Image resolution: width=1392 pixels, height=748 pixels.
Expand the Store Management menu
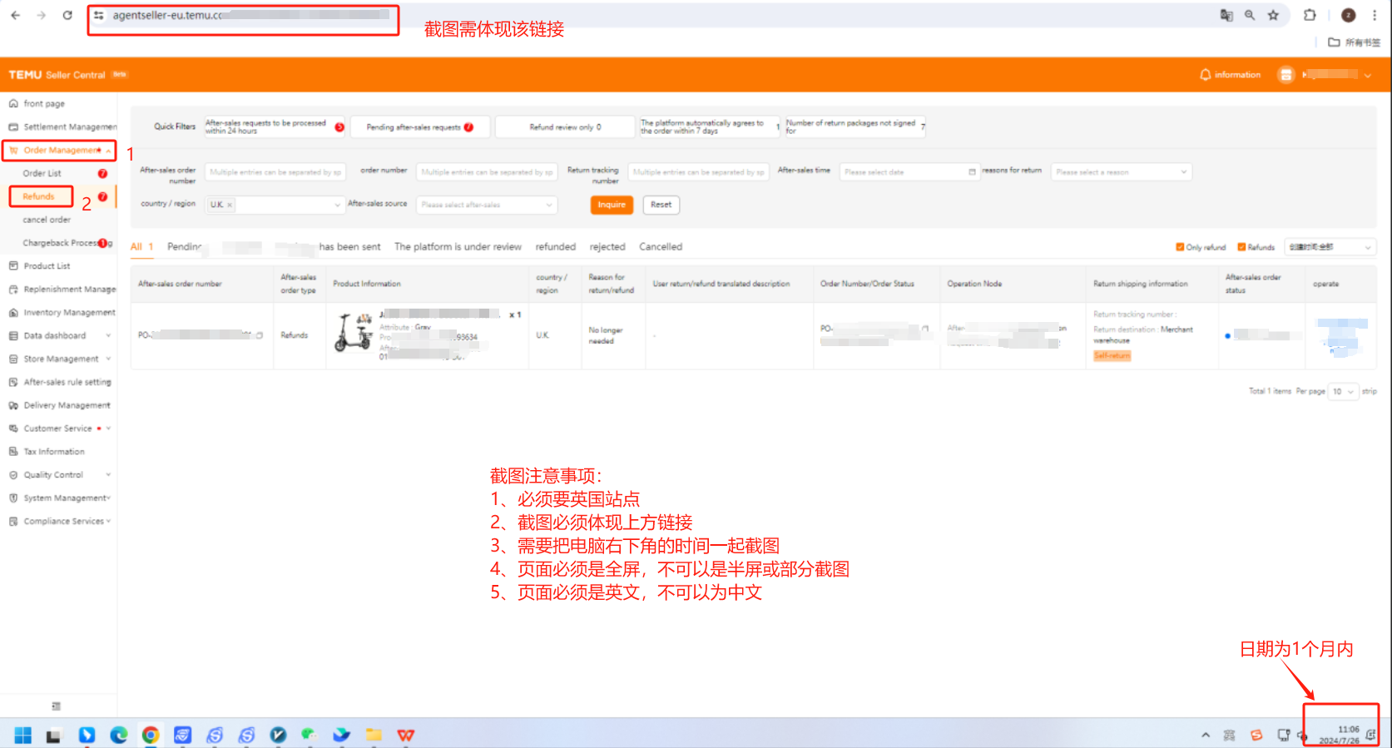point(108,359)
